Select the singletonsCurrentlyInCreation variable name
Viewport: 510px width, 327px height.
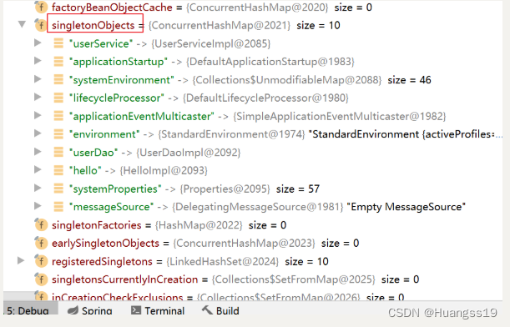tap(124, 279)
